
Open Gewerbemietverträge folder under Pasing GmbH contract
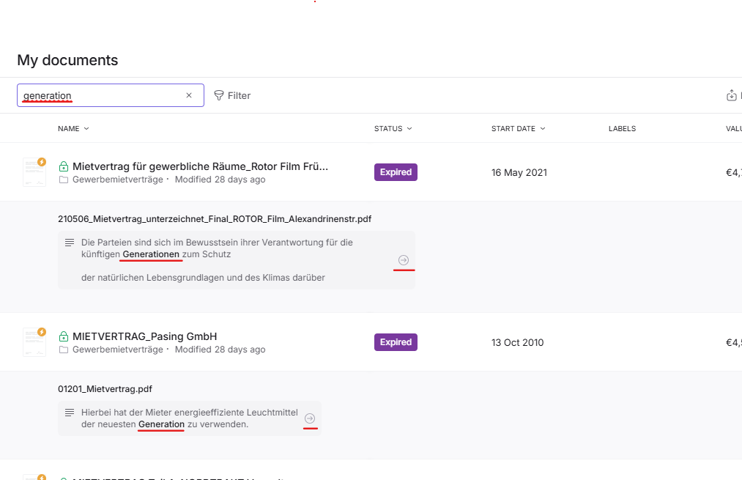point(117,350)
